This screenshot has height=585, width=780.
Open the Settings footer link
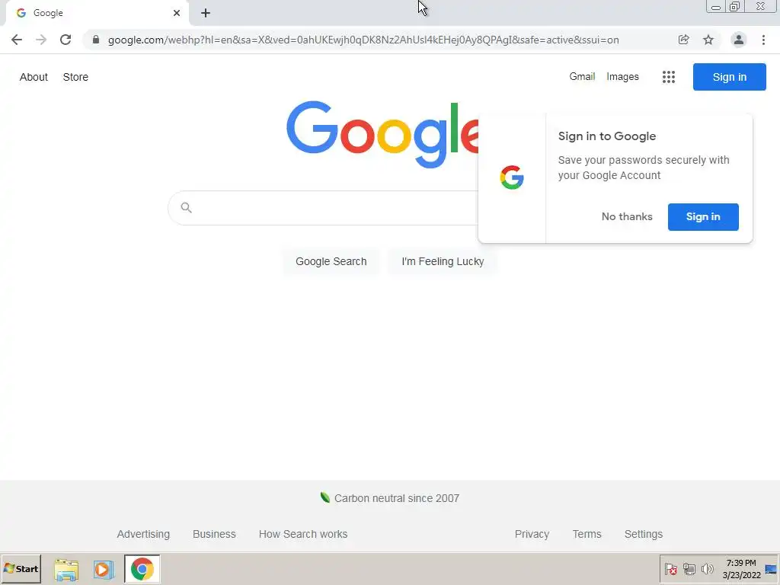[643, 534]
